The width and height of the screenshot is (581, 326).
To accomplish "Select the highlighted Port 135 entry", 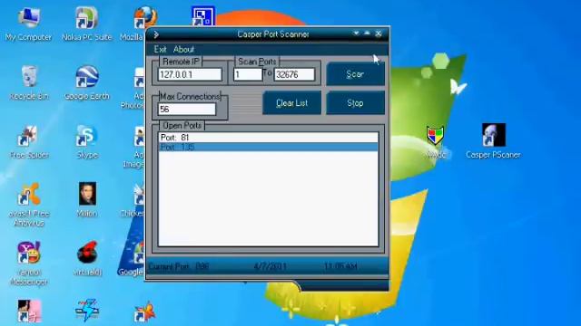I will (x=269, y=147).
